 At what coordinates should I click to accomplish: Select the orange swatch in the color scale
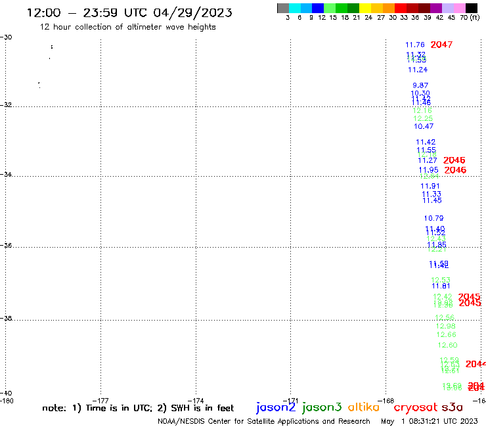pos(389,8)
